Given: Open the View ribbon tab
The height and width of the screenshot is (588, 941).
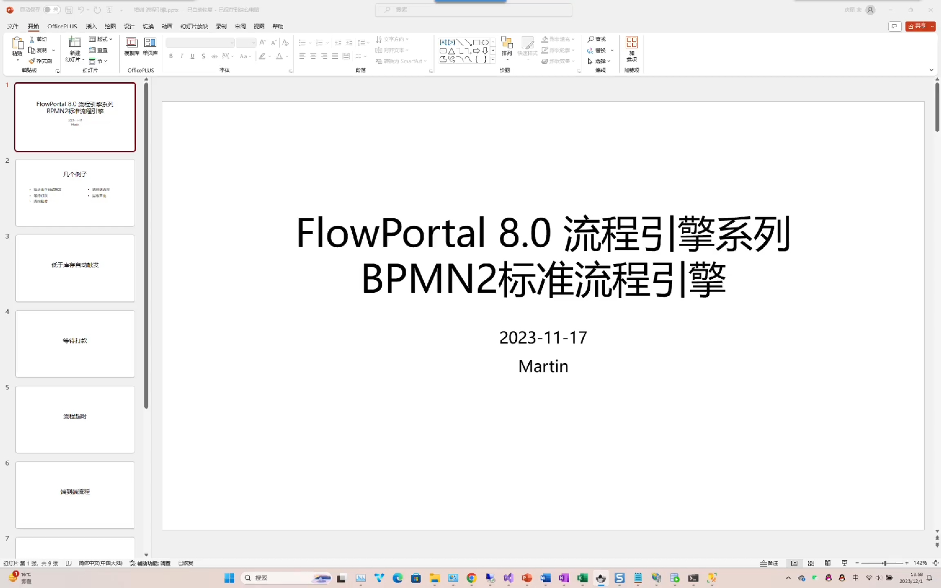Looking at the screenshot, I should pos(259,26).
